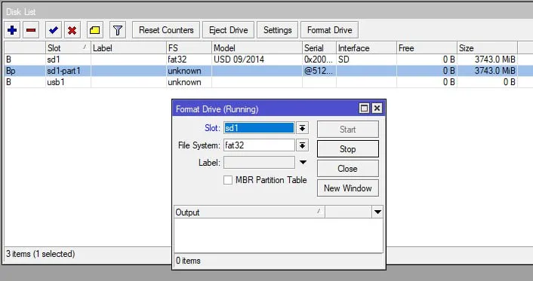The width and height of the screenshot is (533, 281).
Task: Click the Free column header
Action: [427, 48]
